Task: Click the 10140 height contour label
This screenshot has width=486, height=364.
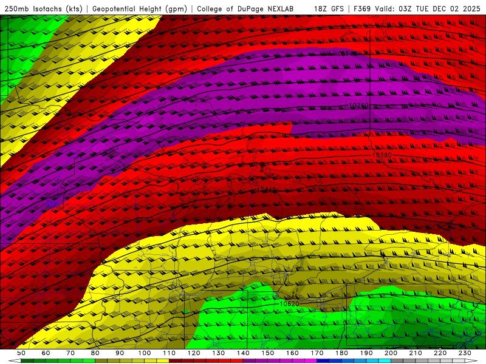Action: point(346,53)
